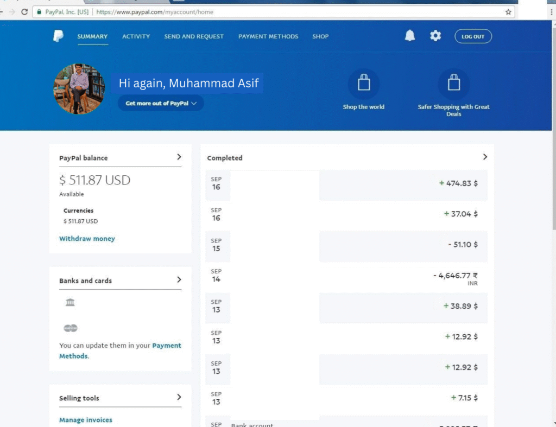Image resolution: width=556 pixels, height=427 pixels.
Task: Go forward with browser arrow
Action: 12,12
